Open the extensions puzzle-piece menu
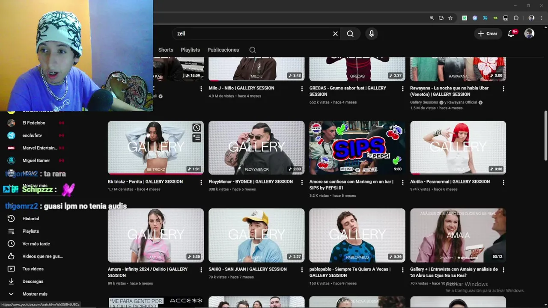 [x=516, y=18]
